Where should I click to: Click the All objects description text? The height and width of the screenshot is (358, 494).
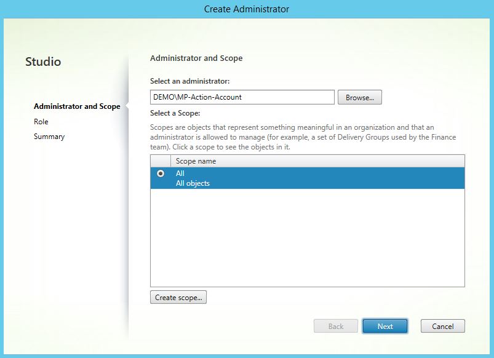[193, 183]
